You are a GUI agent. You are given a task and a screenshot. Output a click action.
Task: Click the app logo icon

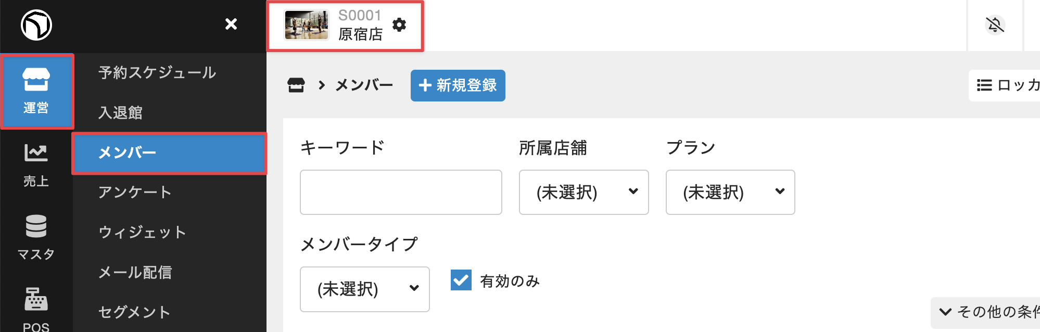(36, 24)
